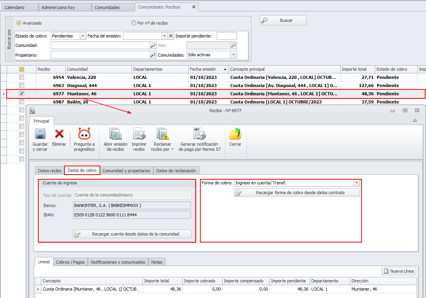Open the Datos recibo tab
Image resolution: width=426 pixels, height=298 pixels.
[50, 171]
